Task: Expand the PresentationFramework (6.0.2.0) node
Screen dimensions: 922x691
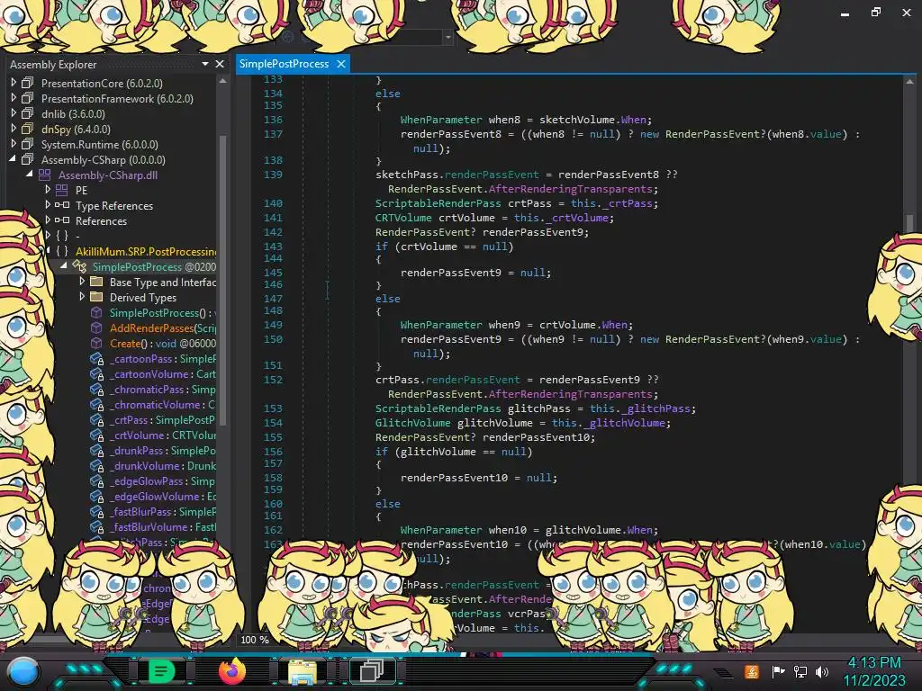Action: click(x=14, y=97)
